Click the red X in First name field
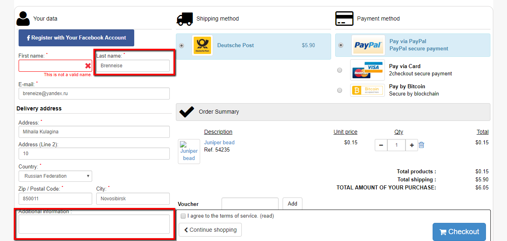507x241 pixels. (x=88, y=66)
